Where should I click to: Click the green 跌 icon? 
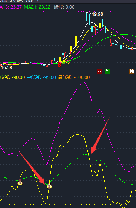point(107,71)
